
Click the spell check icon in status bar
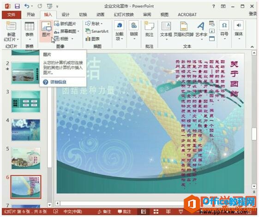click(56, 211)
